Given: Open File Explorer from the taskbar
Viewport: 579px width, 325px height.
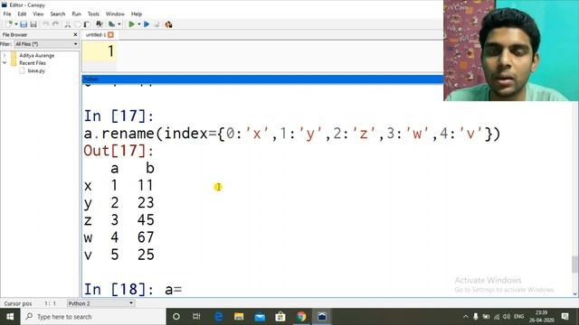Looking at the screenshot, I should [x=239, y=317].
